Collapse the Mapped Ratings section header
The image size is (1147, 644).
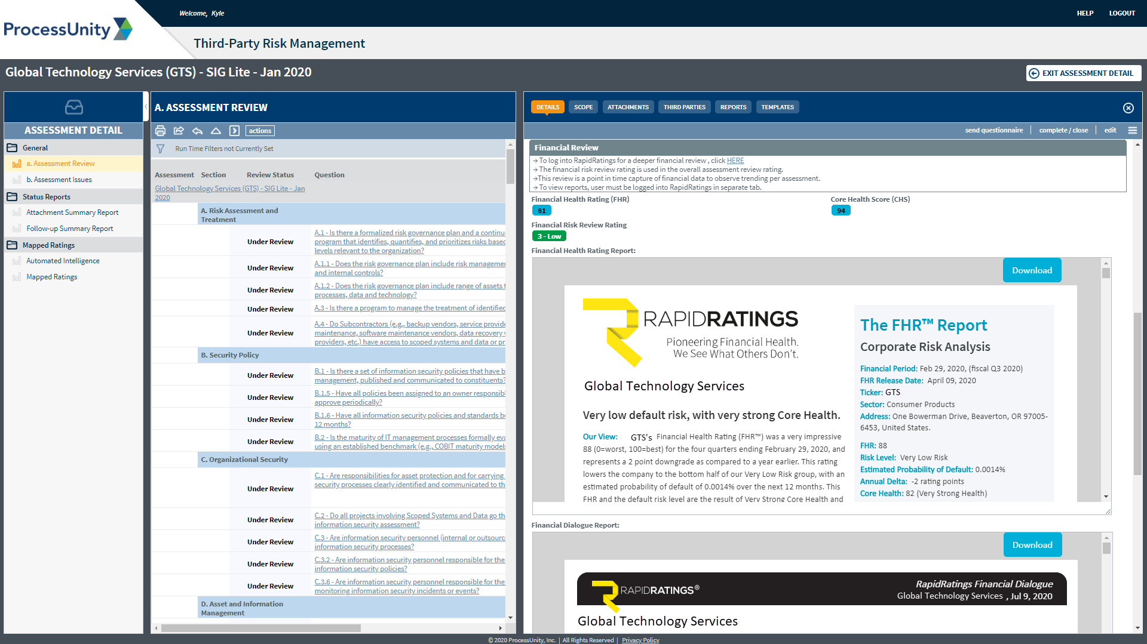[73, 245]
